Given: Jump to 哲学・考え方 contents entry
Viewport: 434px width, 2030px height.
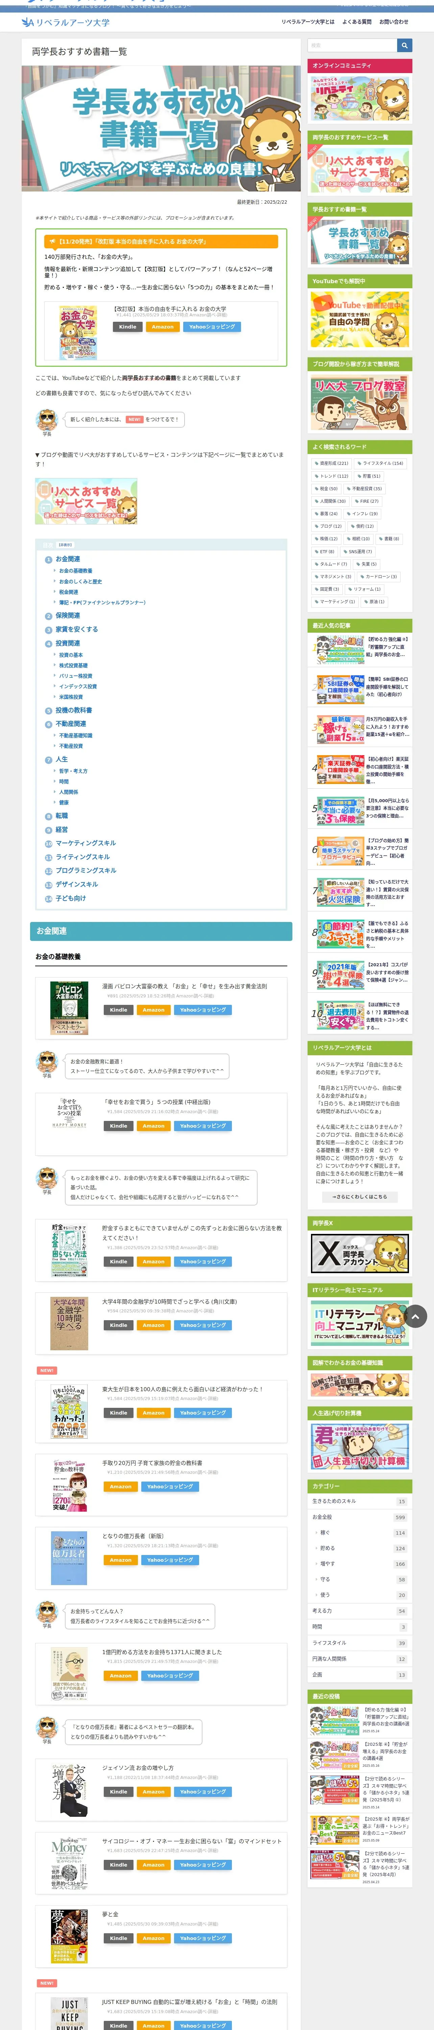Looking at the screenshot, I should point(73,771).
